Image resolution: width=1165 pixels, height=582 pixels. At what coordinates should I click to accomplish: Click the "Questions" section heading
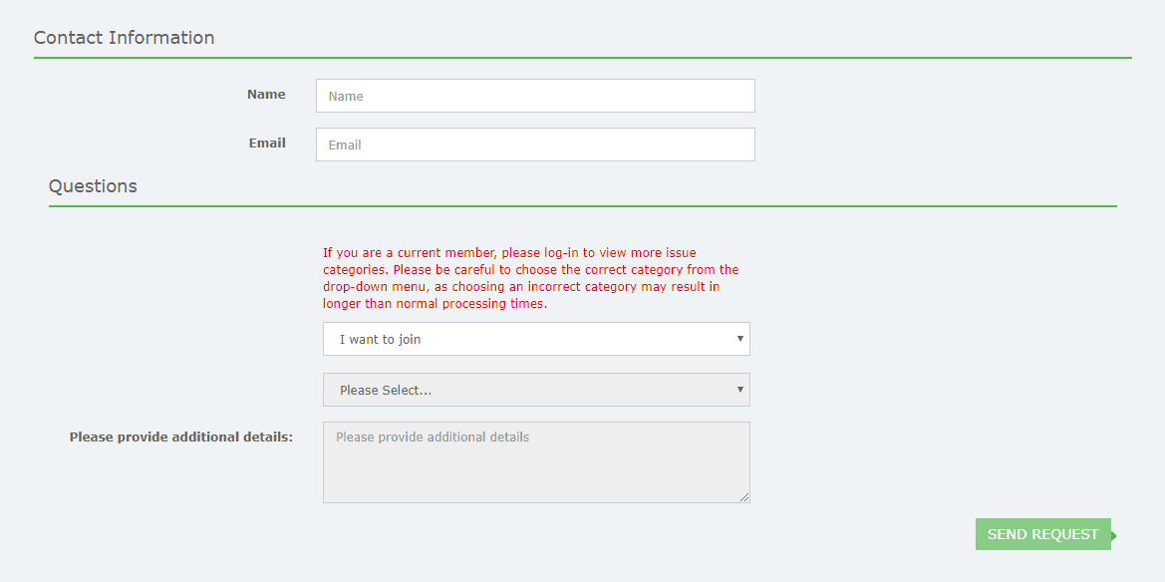93,186
